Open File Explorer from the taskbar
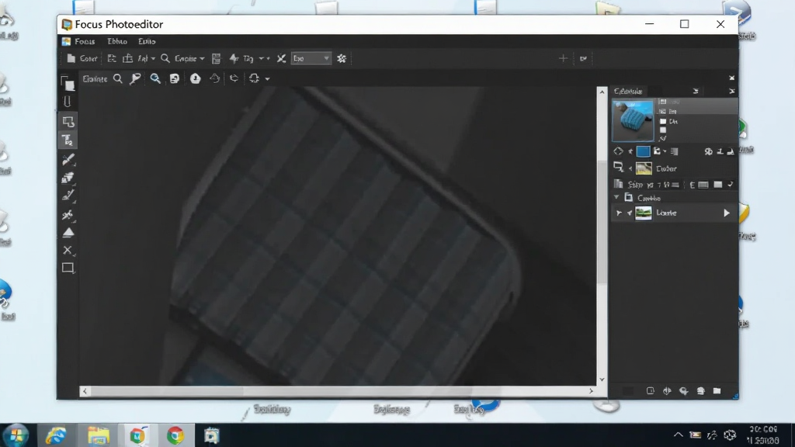795x447 pixels. point(99,435)
